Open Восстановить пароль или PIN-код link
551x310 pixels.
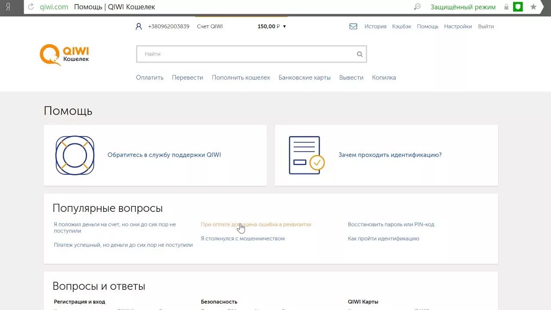pos(391,224)
